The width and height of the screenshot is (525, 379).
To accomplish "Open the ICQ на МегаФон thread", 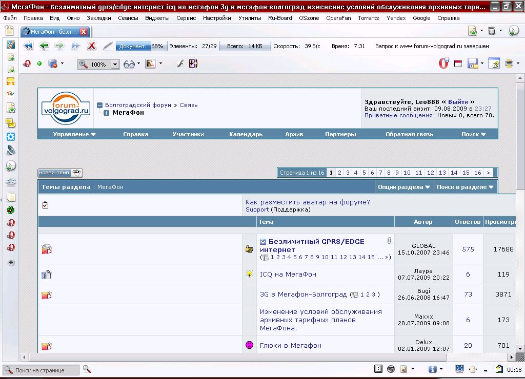I will (x=288, y=275).
